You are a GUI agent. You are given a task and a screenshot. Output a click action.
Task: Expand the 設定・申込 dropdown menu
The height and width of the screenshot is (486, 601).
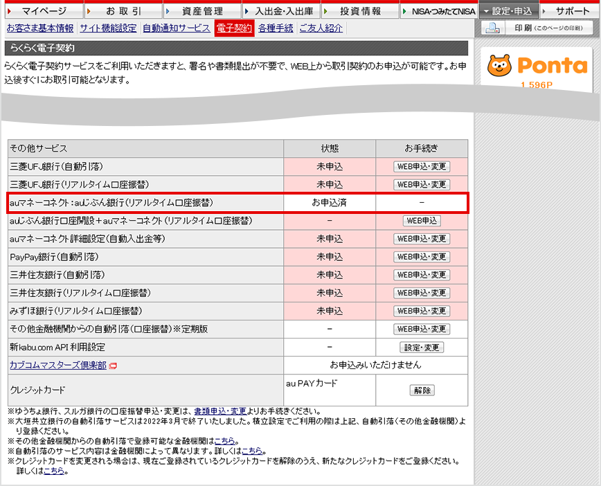[509, 11]
